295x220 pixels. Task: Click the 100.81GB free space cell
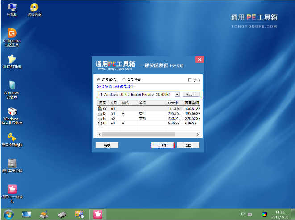[x=192, y=109]
